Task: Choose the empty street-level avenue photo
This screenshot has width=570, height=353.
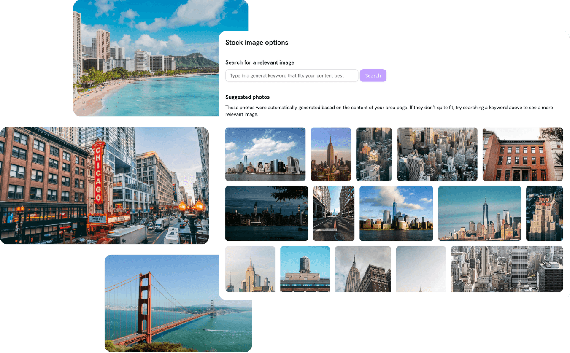Action: (334, 213)
